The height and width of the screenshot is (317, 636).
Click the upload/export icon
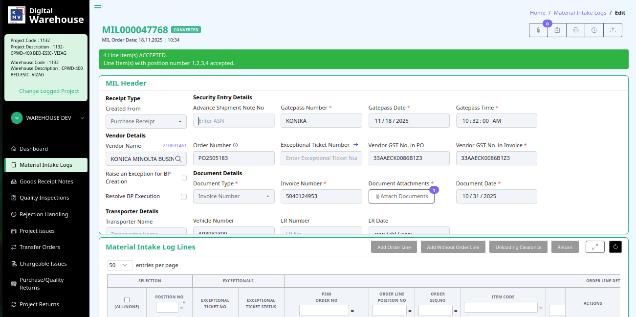(x=613, y=30)
